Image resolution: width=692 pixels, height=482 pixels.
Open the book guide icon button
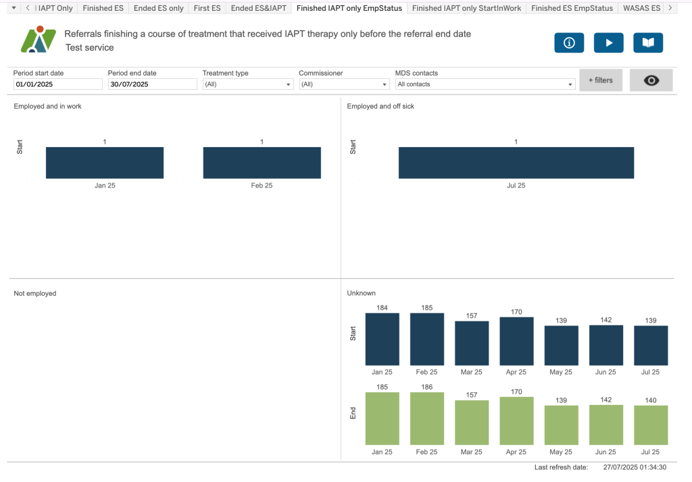(647, 43)
